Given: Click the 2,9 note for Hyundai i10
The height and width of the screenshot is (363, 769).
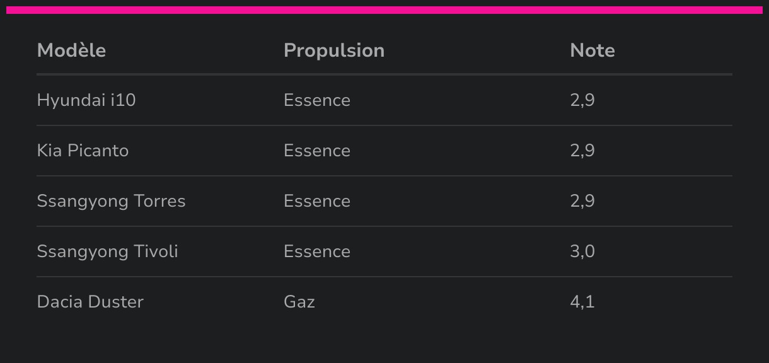Looking at the screenshot, I should pos(582,100).
